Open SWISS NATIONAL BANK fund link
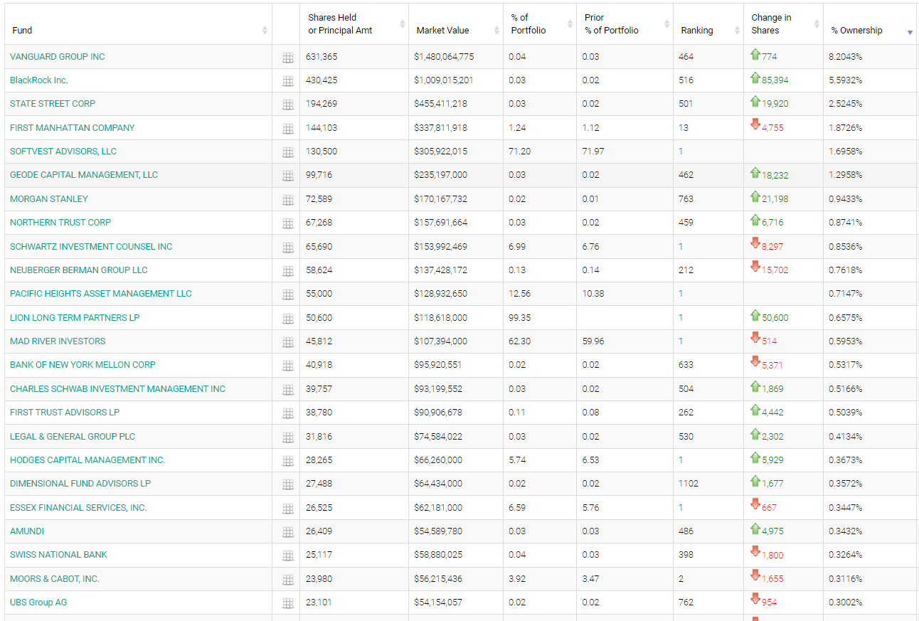The width and height of the screenshot is (919, 621). [x=59, y=555]
